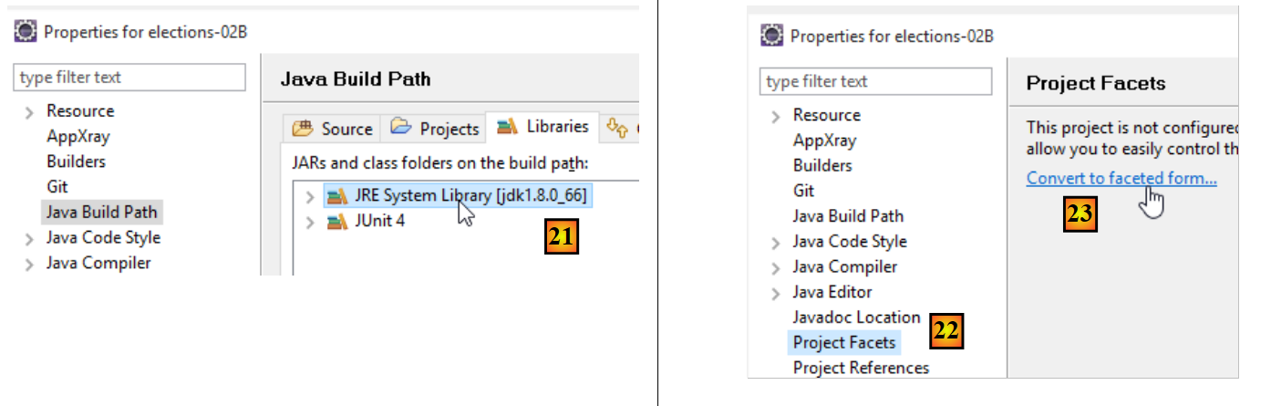The width and height of the screenshot is (1271, 406).
Task: Click the JUnit 4 library icon
Action: [337, 221]
